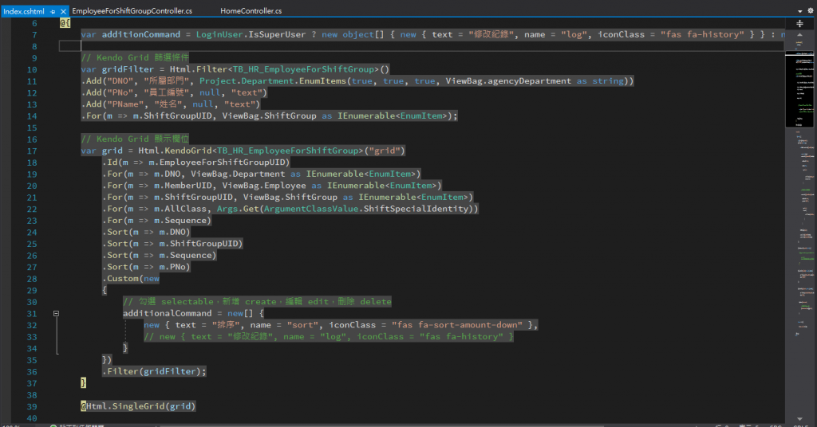The width and height of the screenshot is (817, 427).
Task: Open the active documents dropdown arrow
Action: pos(799,11)
